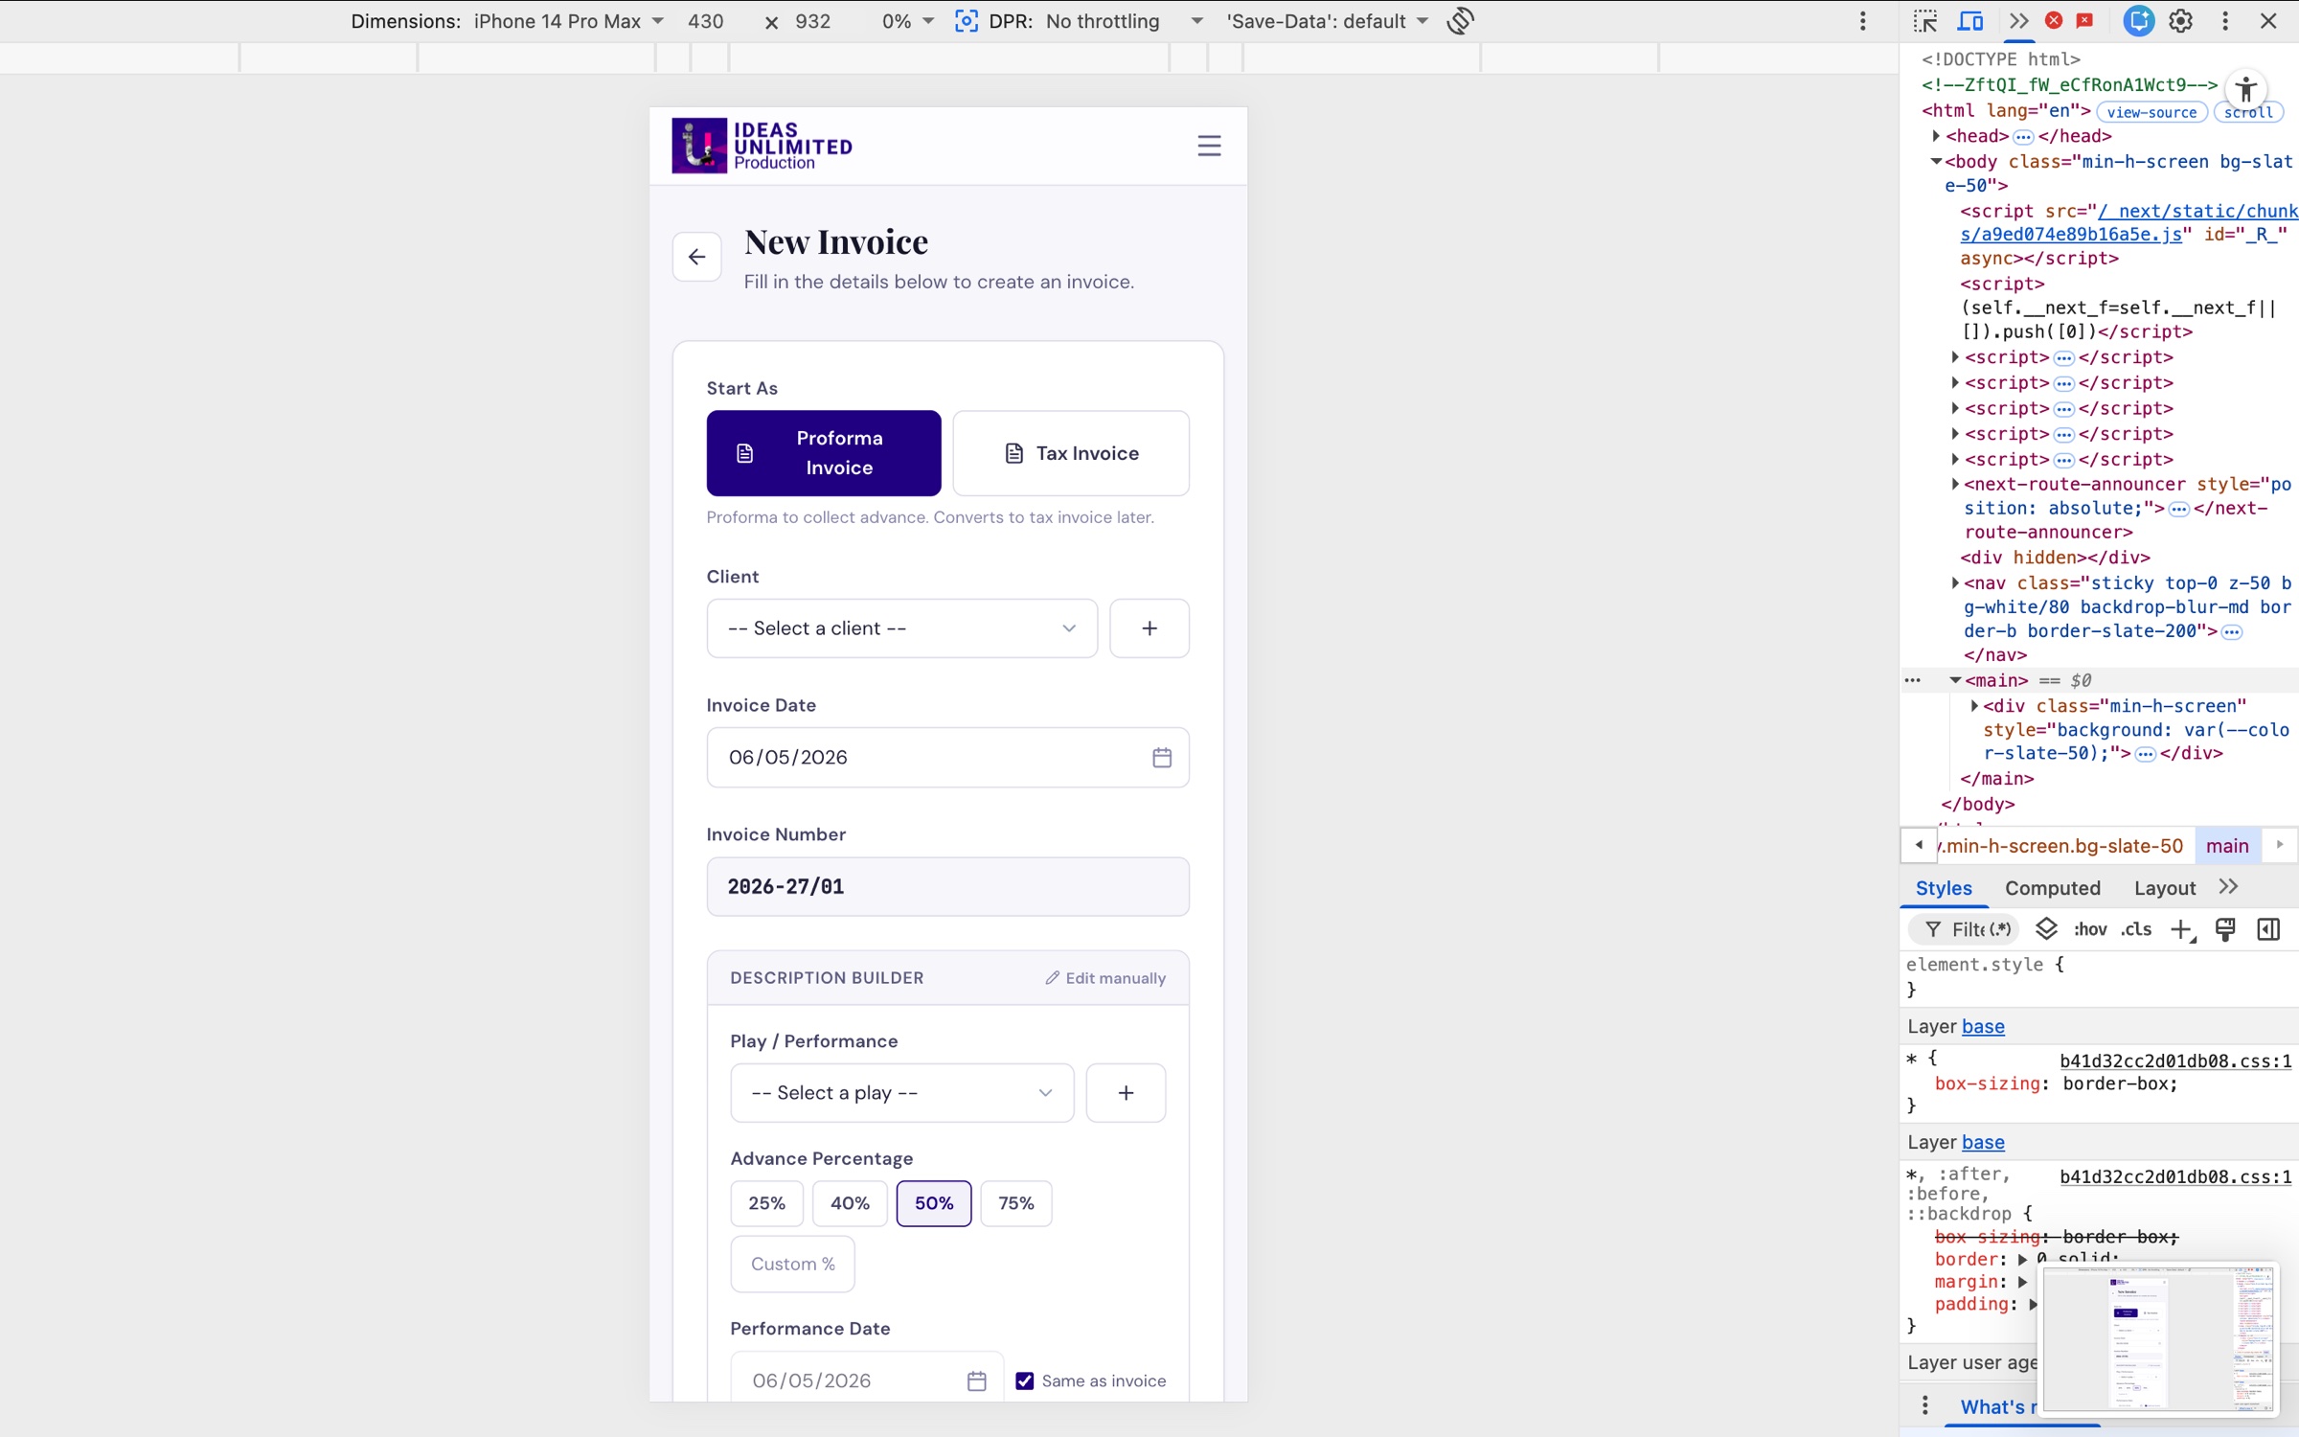Click the plus button to add a client
Image resolution: width=2299 pixels, height=1437 pixels.
[1149, 628]
